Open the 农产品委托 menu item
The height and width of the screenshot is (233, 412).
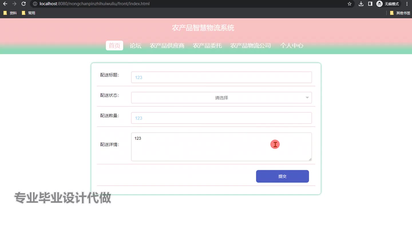[x=207, y=45]
